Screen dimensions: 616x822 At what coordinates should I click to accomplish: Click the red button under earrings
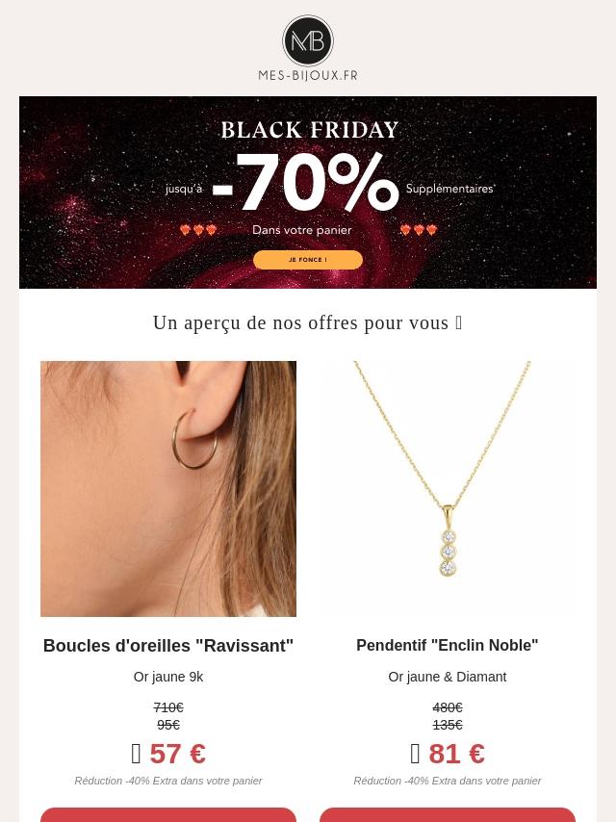pyautogui.click(x=168, y=814)
